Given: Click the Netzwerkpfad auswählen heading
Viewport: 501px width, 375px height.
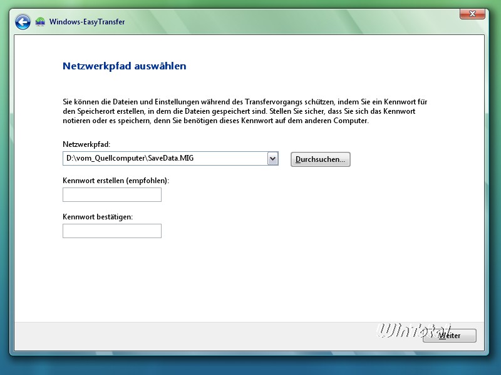Looking at the screenshot, I should 124,66.
